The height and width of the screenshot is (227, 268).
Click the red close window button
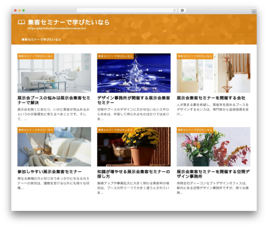[16, 11]
